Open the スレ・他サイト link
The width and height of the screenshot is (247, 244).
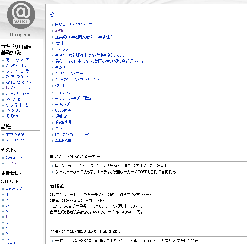(x=15, y=140)
